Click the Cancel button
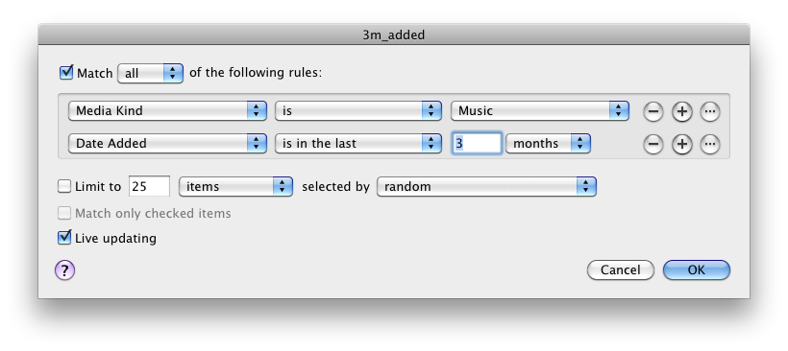 [621, 269]
